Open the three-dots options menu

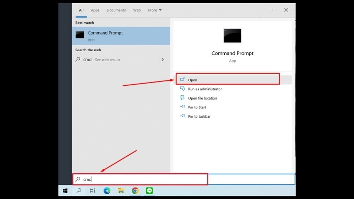274,10
